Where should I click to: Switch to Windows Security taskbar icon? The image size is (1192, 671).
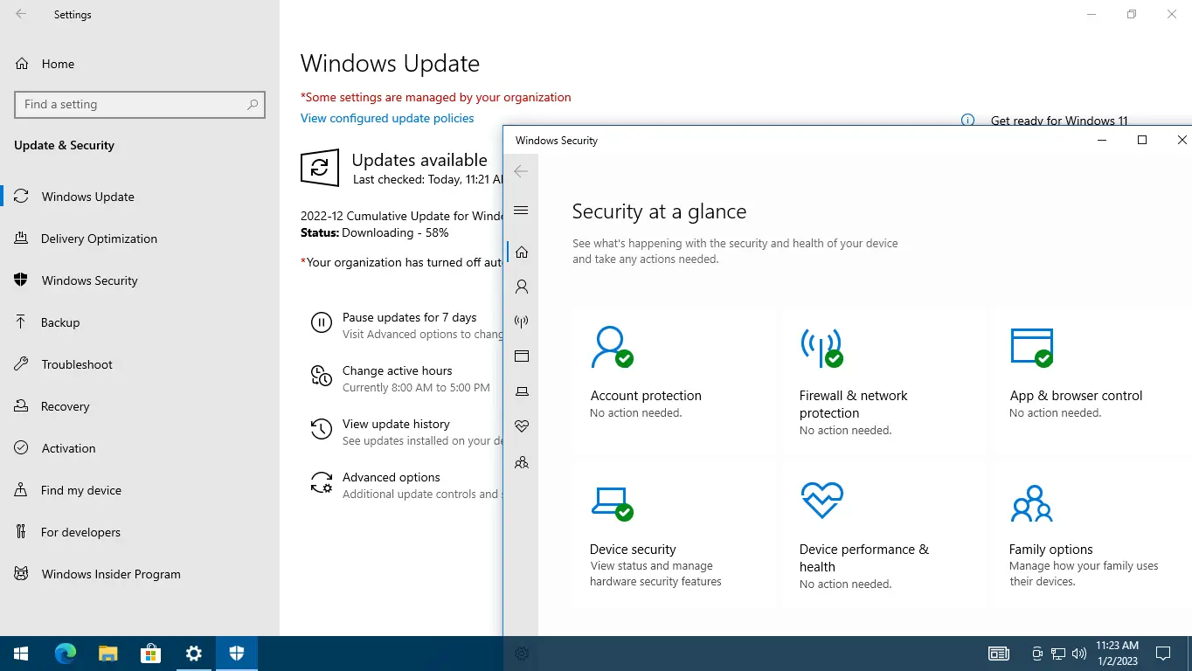tap(236, 653)
